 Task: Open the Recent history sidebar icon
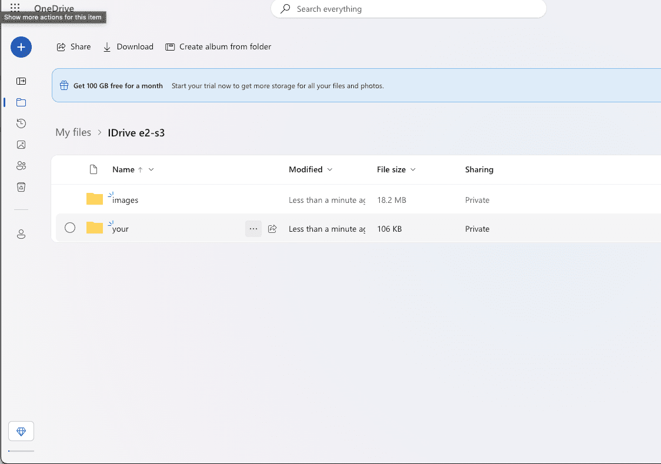tap(21, 123)
